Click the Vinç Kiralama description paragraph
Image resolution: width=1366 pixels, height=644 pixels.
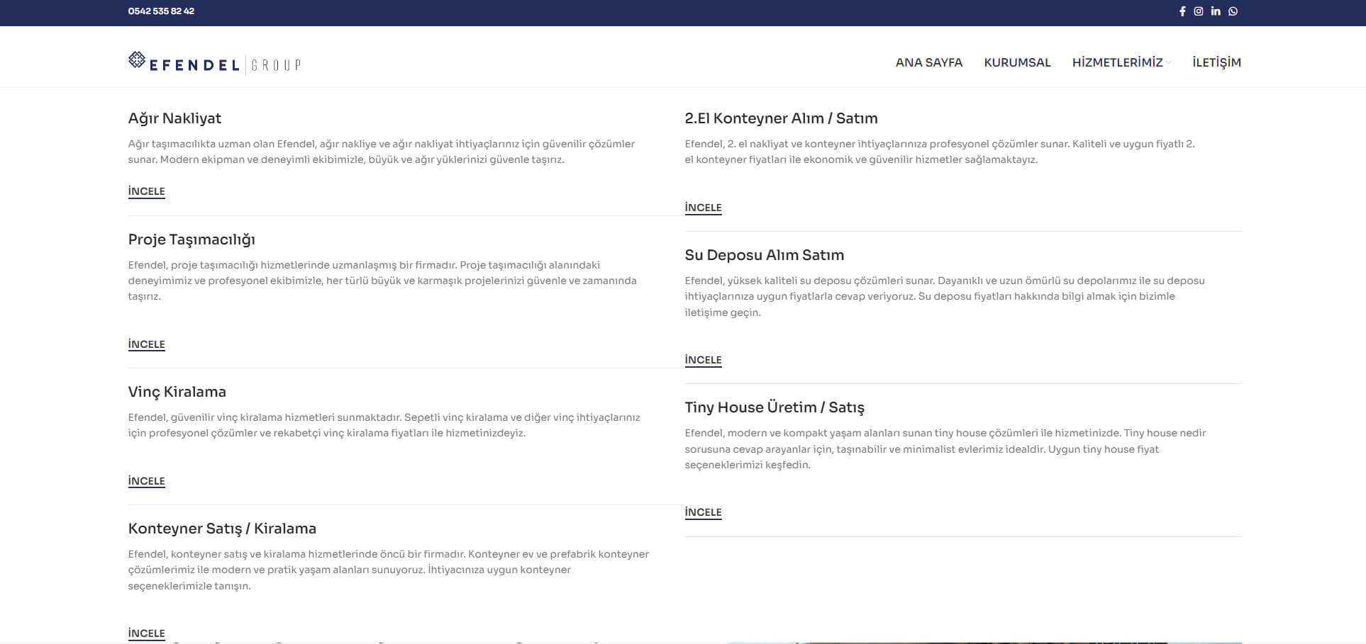[x=384, y=425]
